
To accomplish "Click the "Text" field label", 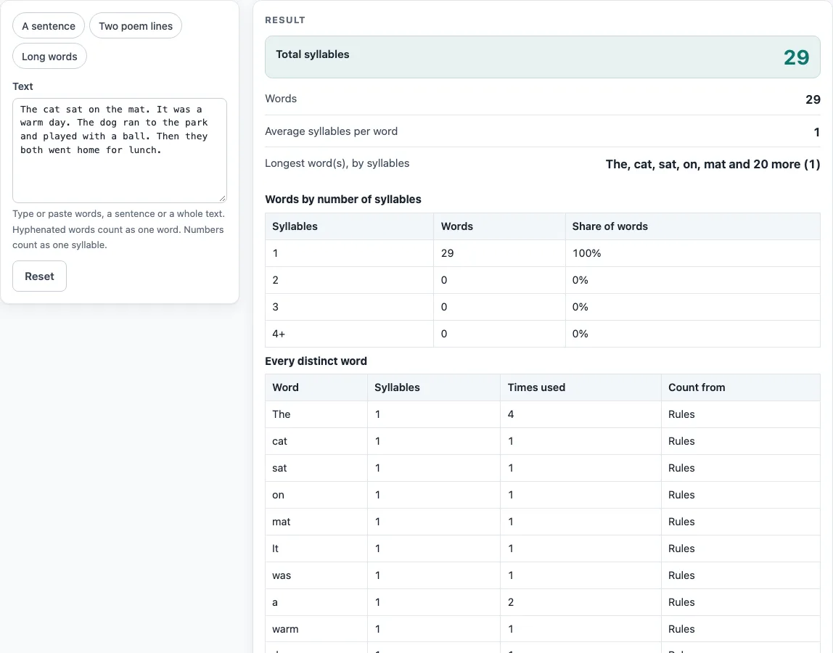I will 22,86.
